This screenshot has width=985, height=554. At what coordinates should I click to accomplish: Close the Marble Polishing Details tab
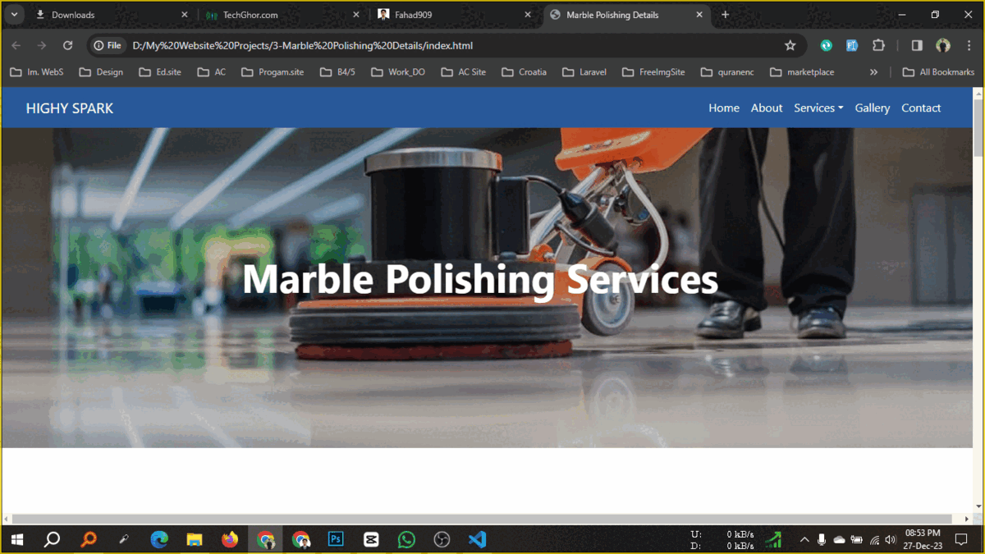pyautogui.click(x=699, y=15)
